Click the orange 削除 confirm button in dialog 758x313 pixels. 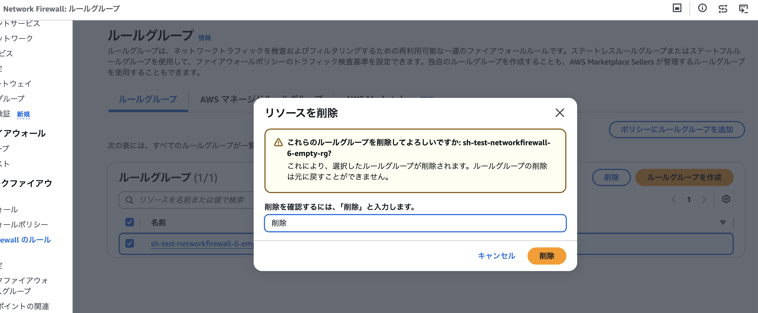[x=546, y=256]
